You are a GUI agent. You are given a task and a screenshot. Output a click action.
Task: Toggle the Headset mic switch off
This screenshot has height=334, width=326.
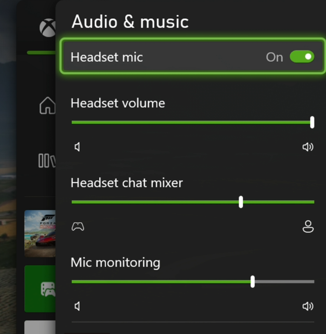[x=302, y=57]
